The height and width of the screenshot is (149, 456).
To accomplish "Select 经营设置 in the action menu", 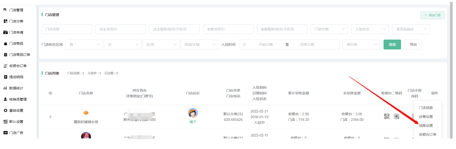I will (426, 117).
